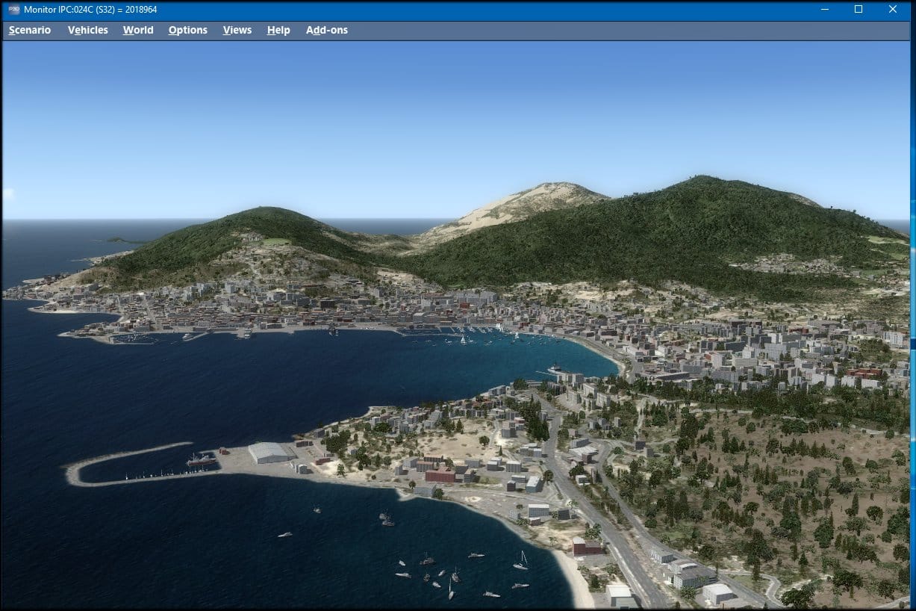Expand the Add-ons menu
The image size is (916, 611).
point(326,30)
